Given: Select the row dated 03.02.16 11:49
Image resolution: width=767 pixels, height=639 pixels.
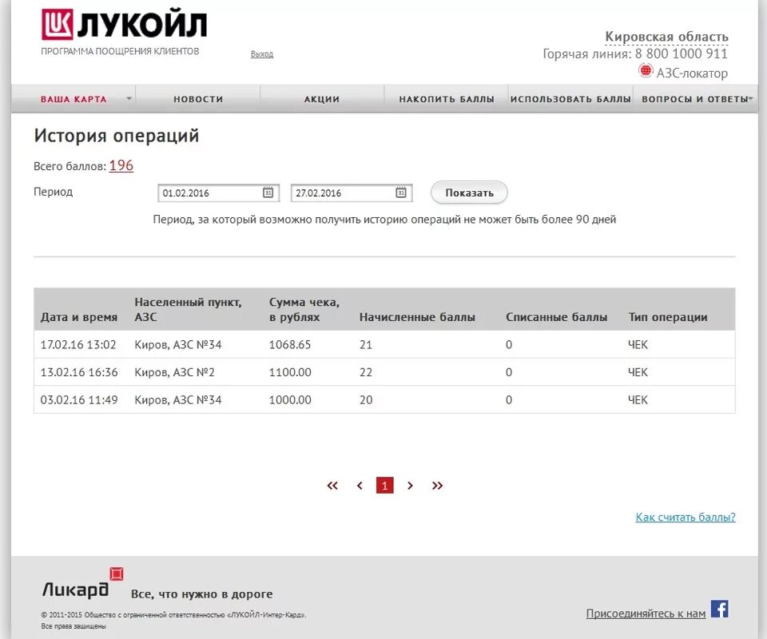Looking at the screenshot, I should coord(384,399).
